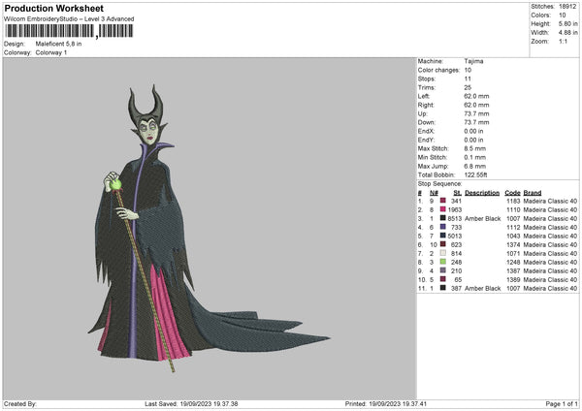
Task: Click stitch count 623 in stop 6
Action: [x=456, y=245]
